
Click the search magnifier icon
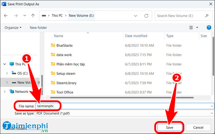[207, 16]
